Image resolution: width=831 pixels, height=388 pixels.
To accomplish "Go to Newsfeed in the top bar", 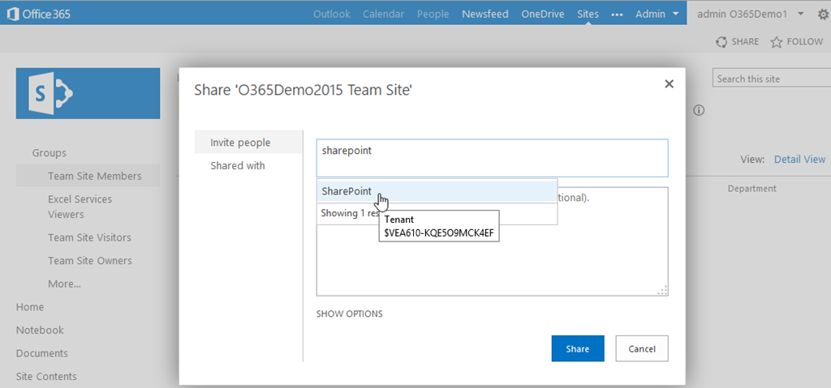I will [485, 14].
